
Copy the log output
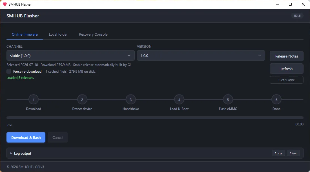coord(278,153)
